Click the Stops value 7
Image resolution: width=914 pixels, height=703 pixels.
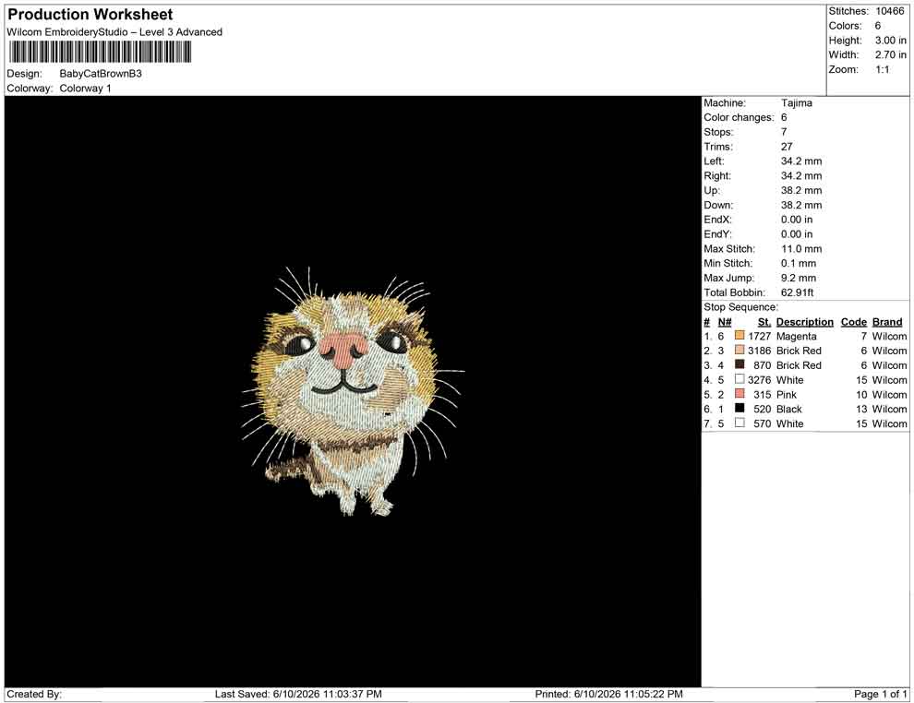point(784,132)
